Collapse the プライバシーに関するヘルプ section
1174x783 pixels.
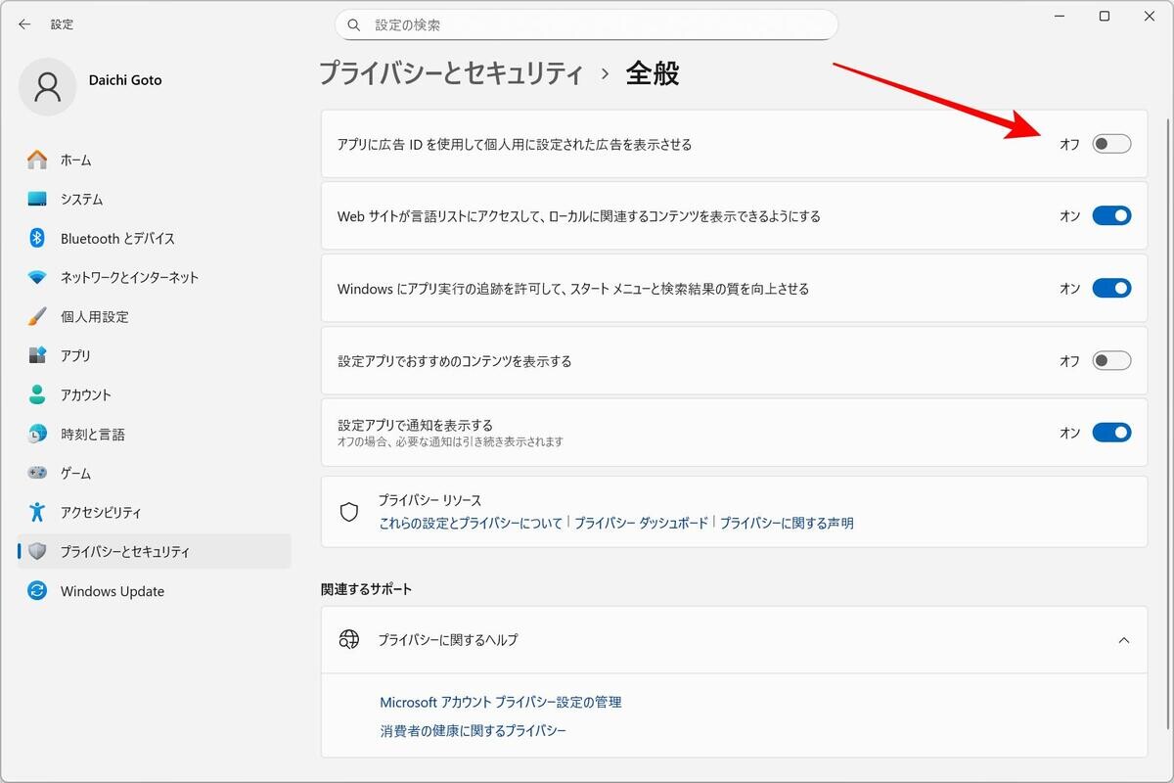click(x=1123, y=640)
